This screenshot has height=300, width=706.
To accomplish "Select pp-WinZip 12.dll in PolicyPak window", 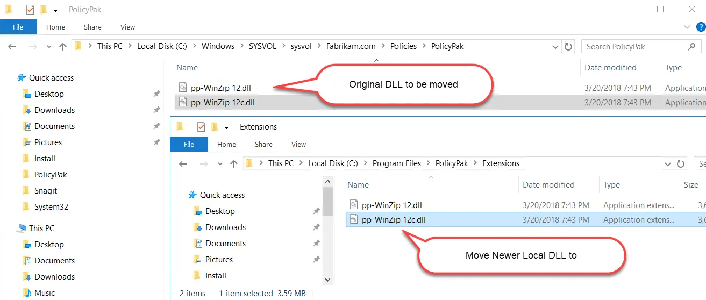I will (220, 88).
